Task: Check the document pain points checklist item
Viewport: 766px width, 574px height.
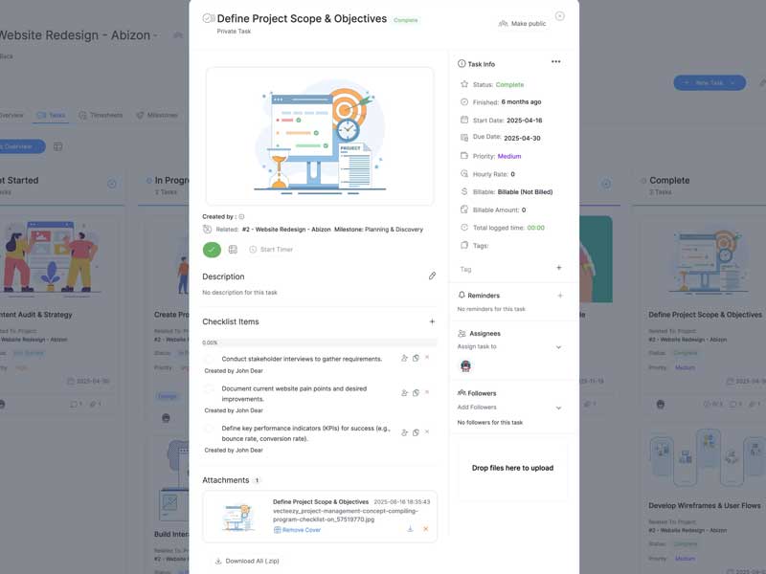Action: point(209,389)
